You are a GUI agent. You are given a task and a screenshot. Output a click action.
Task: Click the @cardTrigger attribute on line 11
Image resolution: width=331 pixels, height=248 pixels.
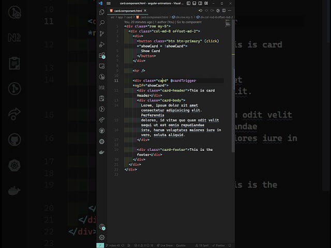183,81
